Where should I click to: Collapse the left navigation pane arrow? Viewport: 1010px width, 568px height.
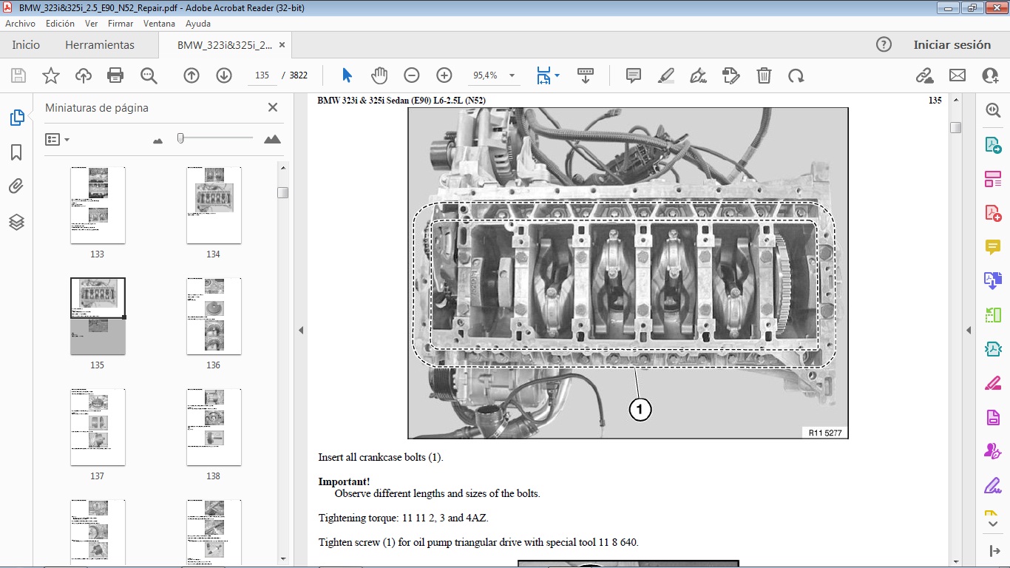[x=301, y=330]
